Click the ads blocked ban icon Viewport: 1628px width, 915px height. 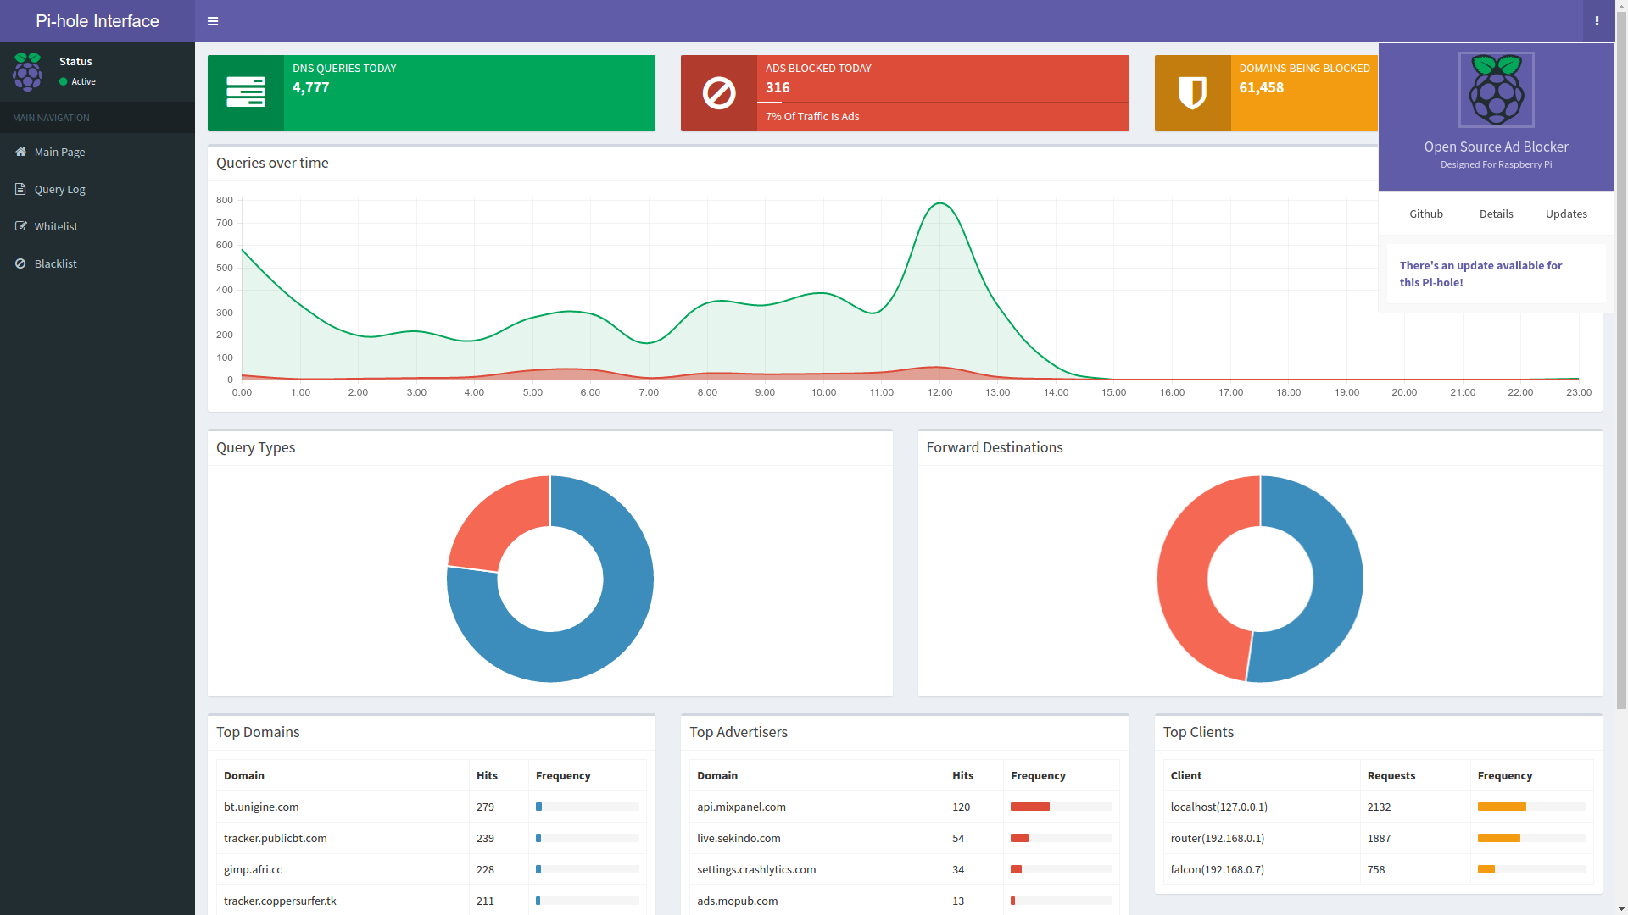pos(718,93)
